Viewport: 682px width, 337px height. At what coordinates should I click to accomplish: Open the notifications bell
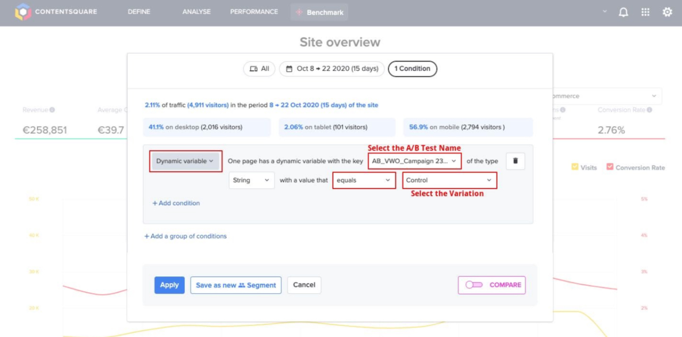(623, 12)
